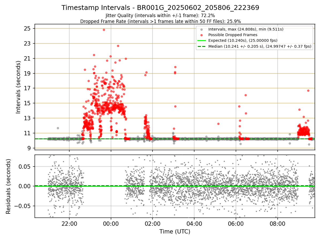Click the gray outlier point near 21:25 at 11.7 seconds

click(58, 128)
